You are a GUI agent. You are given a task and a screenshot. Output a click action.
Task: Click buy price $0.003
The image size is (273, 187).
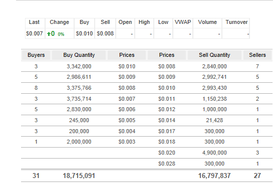point(127,142)
